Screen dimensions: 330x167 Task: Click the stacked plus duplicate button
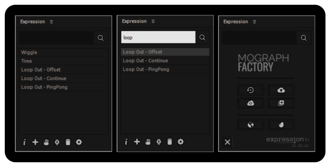pos(281,103)
